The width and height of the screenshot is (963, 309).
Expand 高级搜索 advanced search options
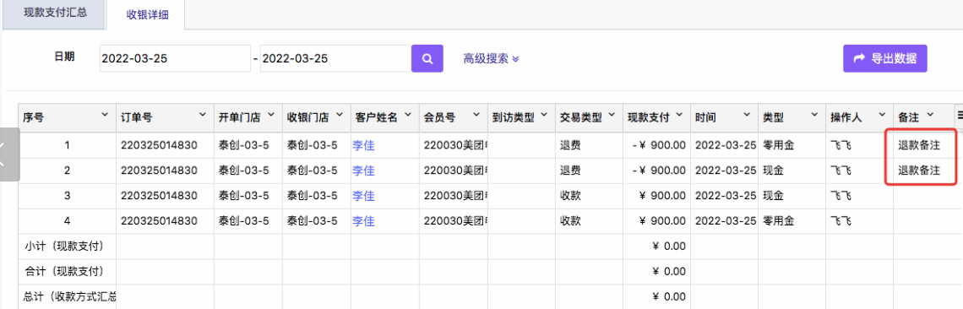click(x=492, y=59)
